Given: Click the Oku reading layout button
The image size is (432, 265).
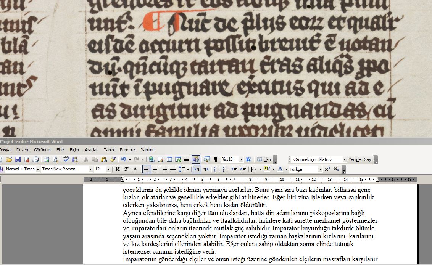Looking at the screenshot, I should [264, 159].
